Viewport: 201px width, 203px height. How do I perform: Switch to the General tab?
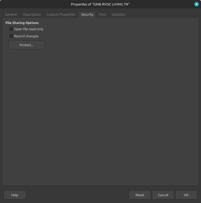click(11, 14)
